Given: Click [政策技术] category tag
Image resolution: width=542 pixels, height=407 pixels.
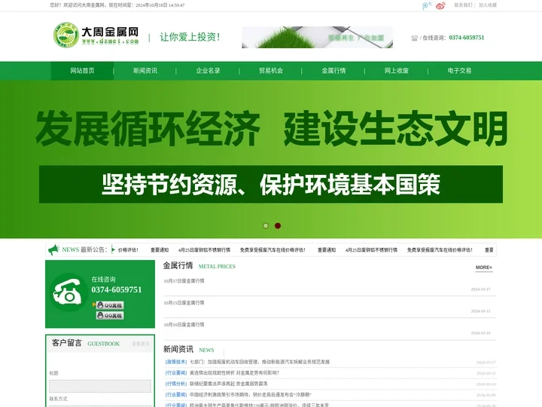Looking at the screenshot, I should click(x=176, y=362).
